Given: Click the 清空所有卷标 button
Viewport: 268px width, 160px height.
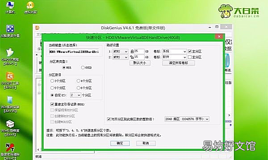Looking at the screenshot, I should (179, 63).
